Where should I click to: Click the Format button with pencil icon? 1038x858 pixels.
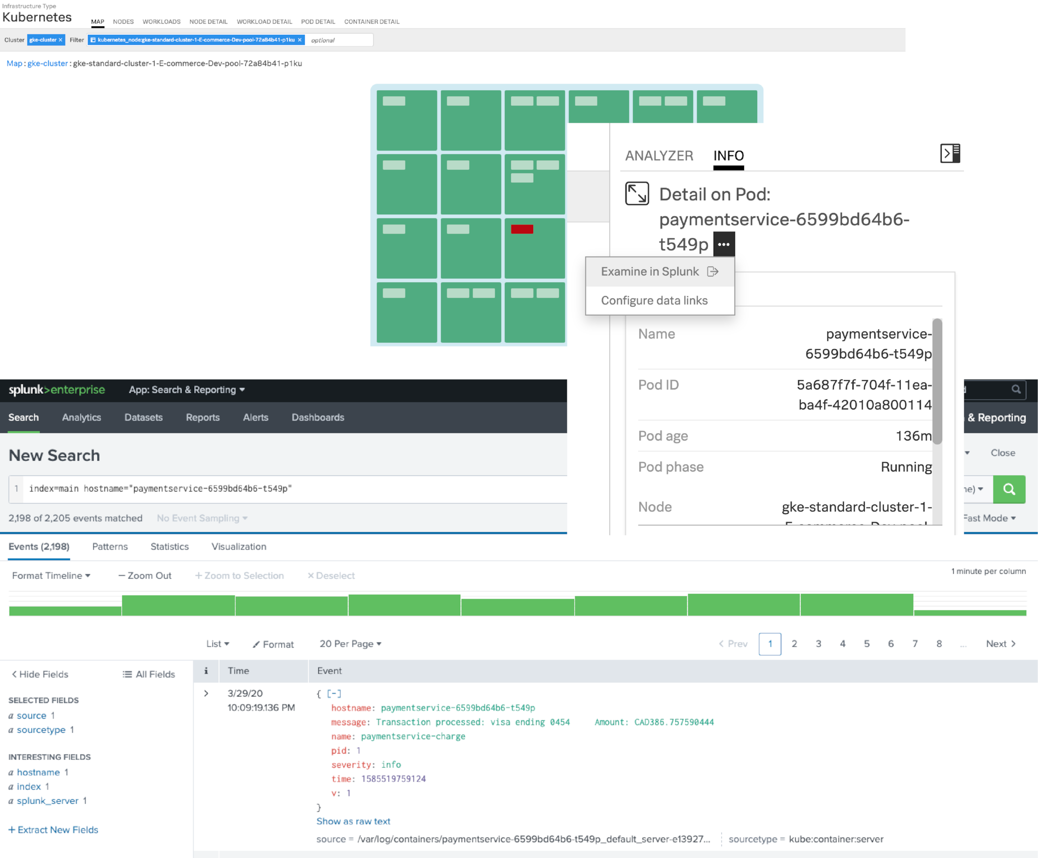[273, 644]
